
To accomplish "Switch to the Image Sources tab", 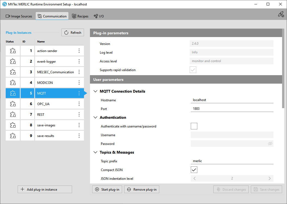I will 19,16.
